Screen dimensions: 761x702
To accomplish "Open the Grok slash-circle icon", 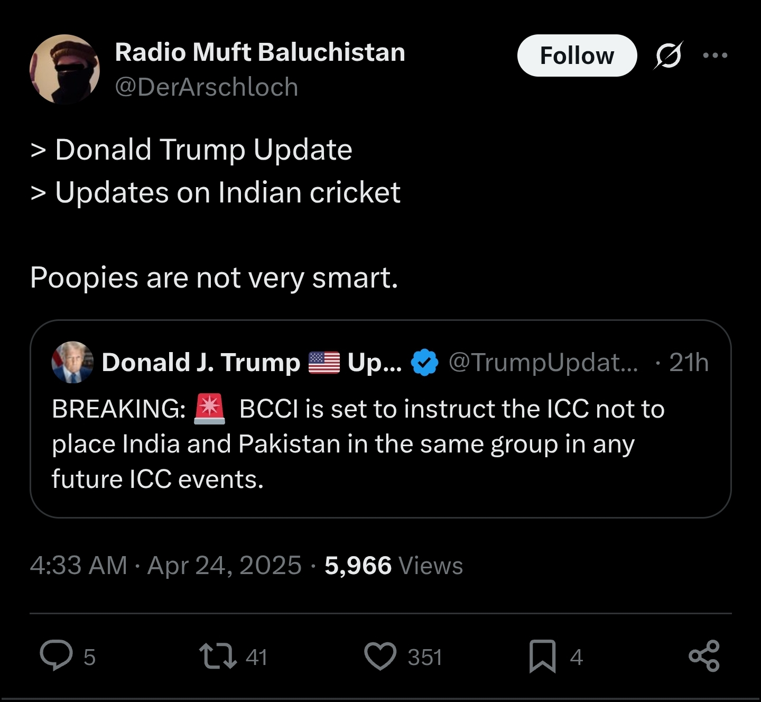I will [669, 56].
